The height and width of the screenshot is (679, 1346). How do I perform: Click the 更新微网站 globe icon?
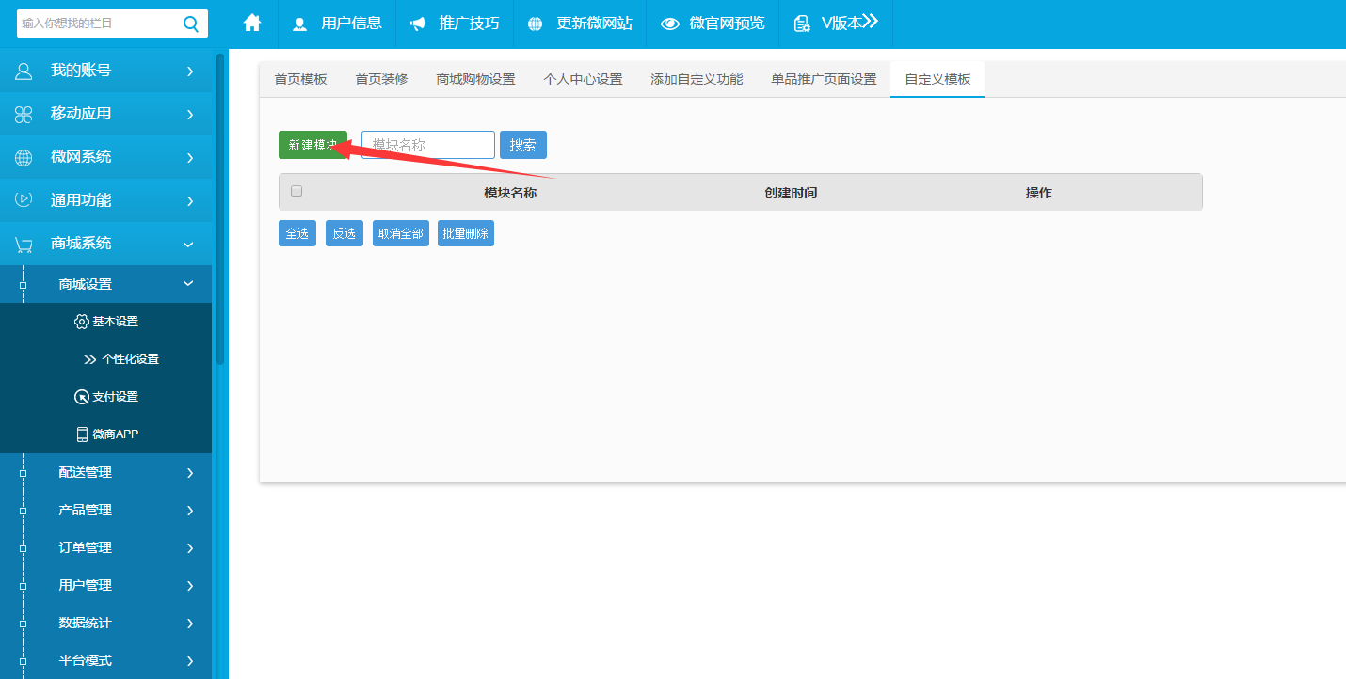[x=536, y=24]
